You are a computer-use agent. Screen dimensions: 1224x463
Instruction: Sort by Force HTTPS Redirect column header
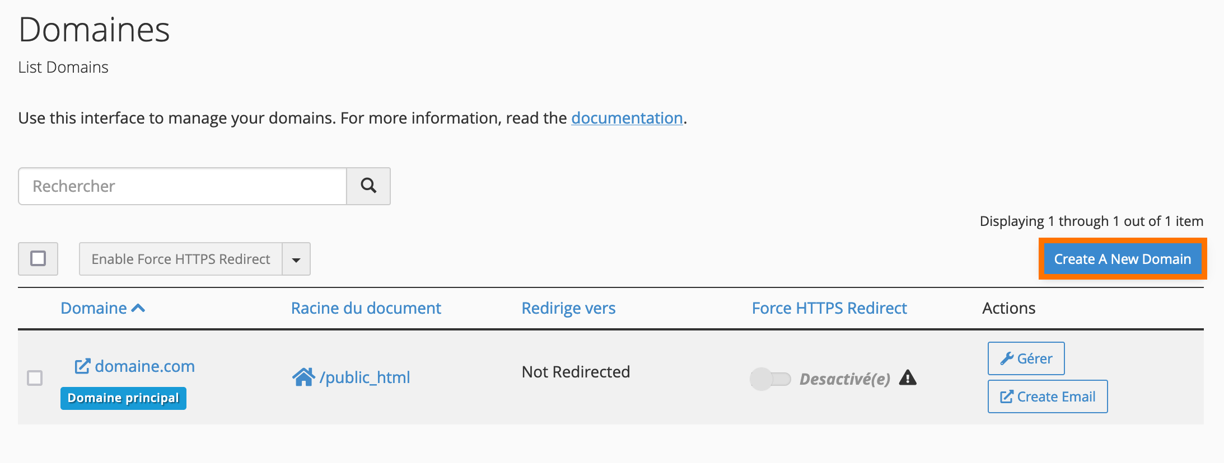coord(829,308)
